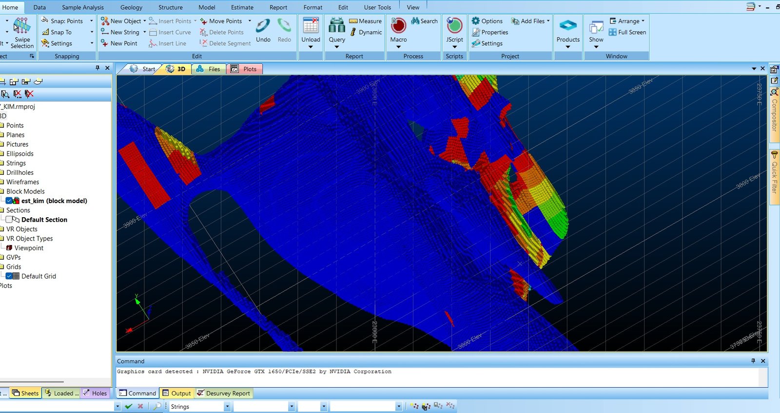The width and height of the screenshot is (780, 413).
Task: Select Drillholes in project tree
Action: pos(20,172)
